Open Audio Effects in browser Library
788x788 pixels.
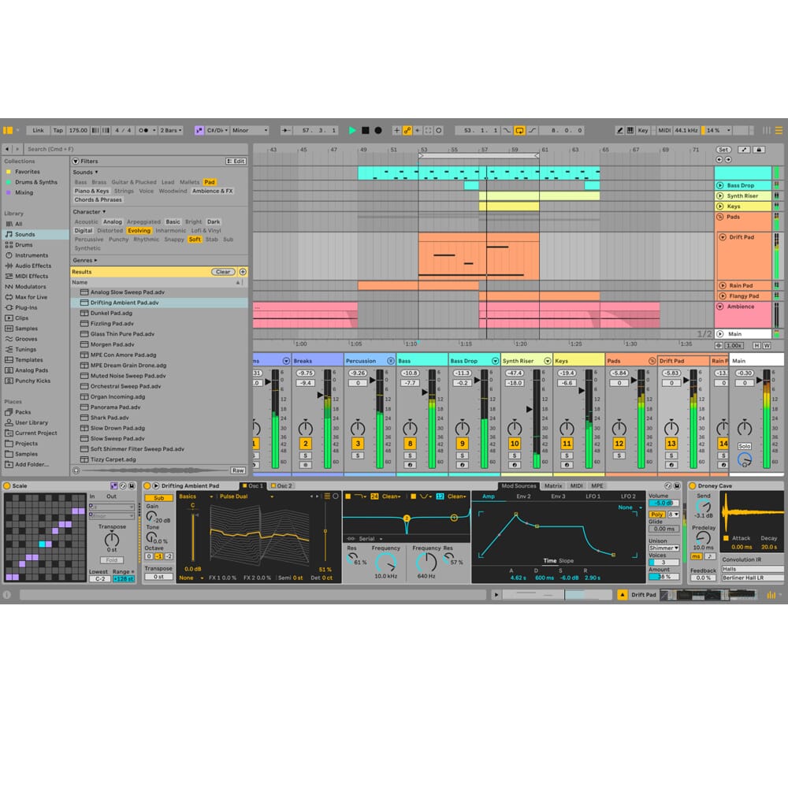point(32,266)
